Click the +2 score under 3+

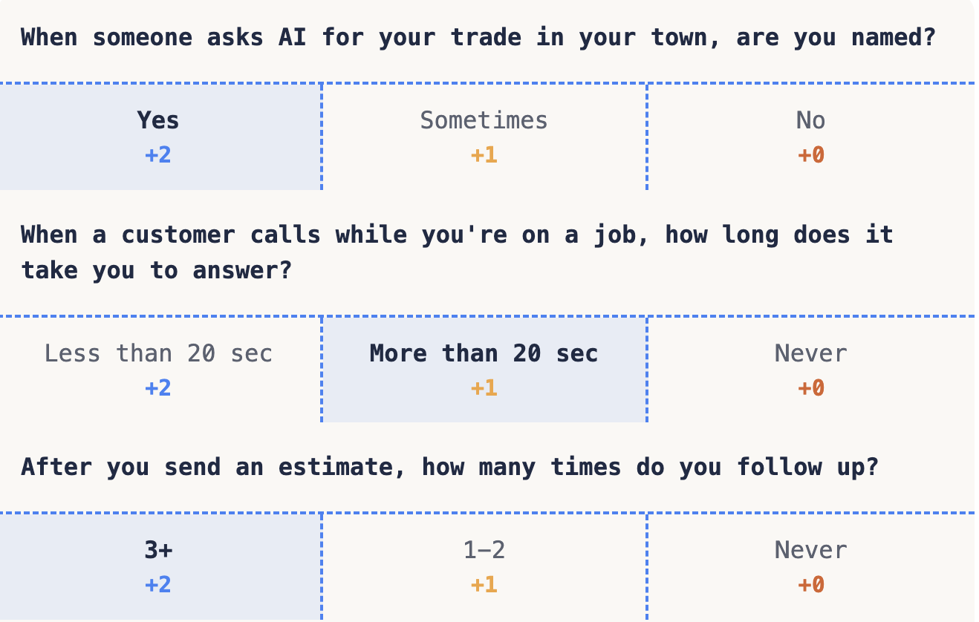click(158, 585)
